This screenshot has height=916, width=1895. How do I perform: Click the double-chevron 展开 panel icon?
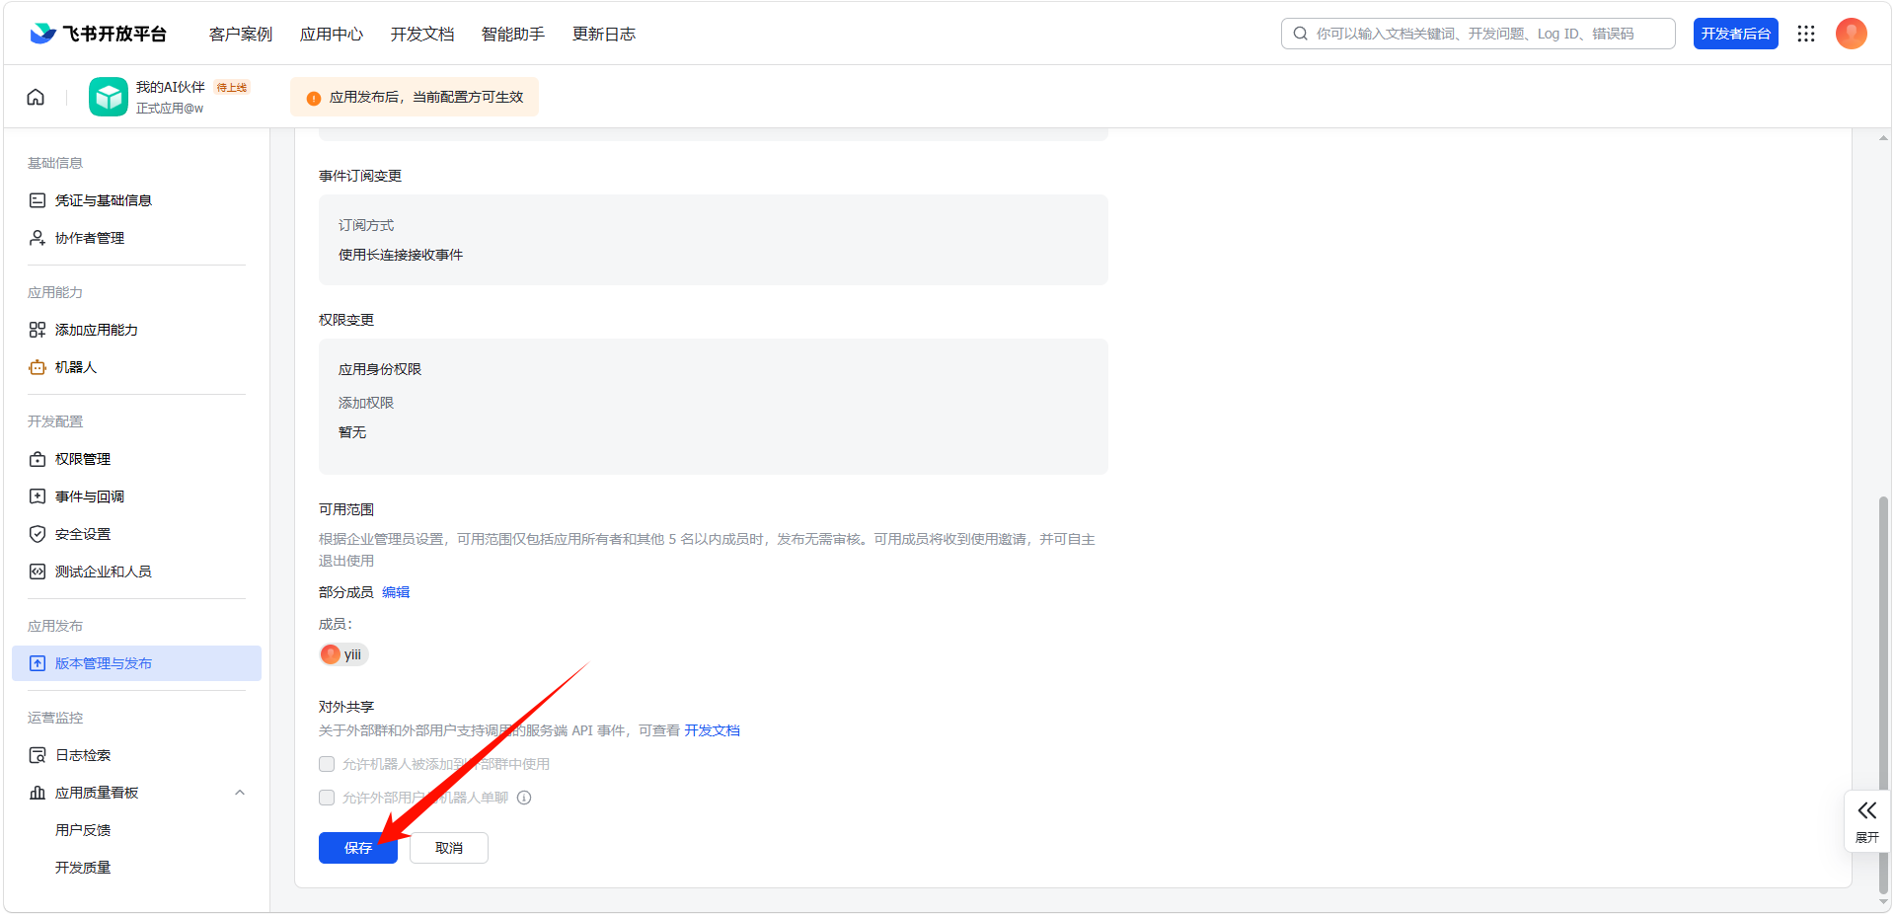(x=1866, y=811)
